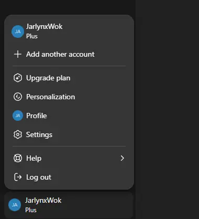This screenshot has height=219, width=199.
Task: Select Upgrade plan from the menu
Action: (69, 78)
